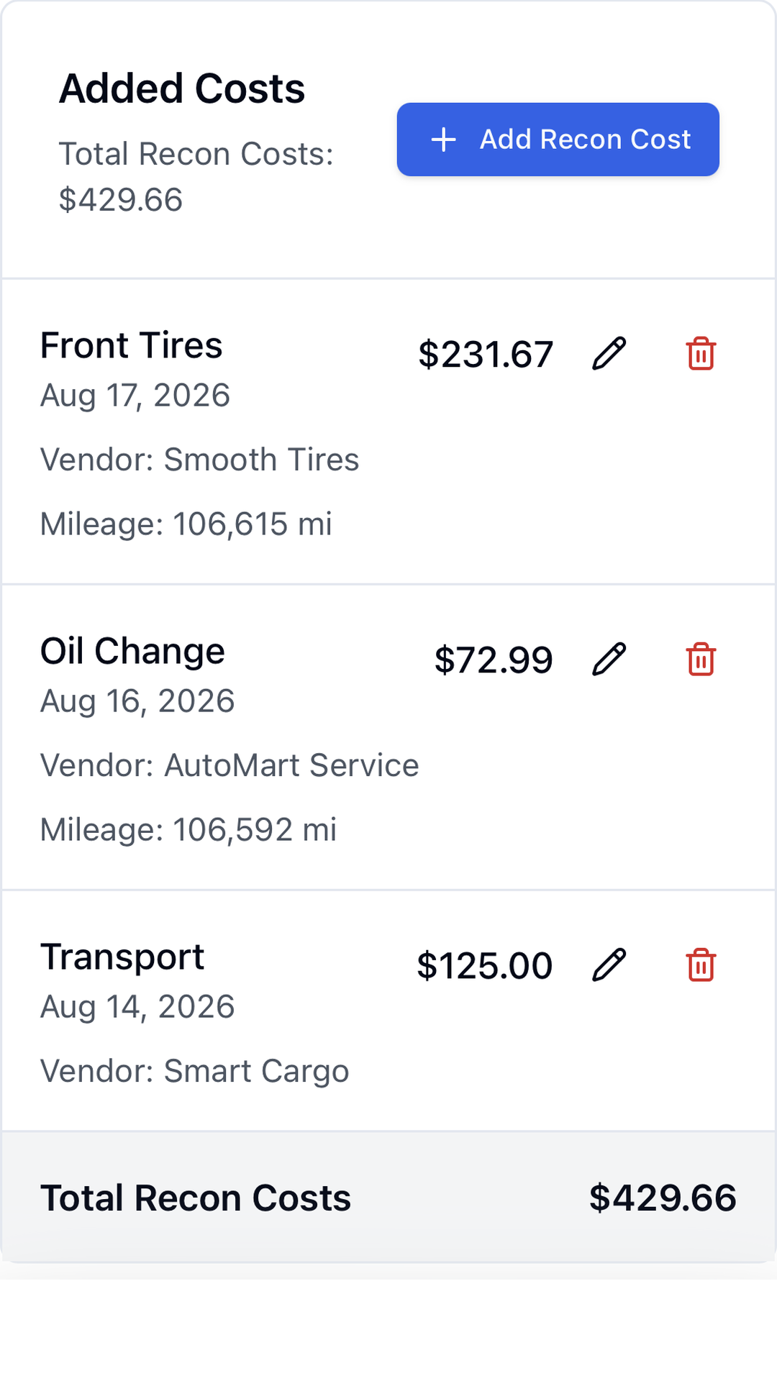The height and width of the screenshot is (1381, 777).
Task: Edit the Front Tires cost entry
Action: [x=609, y=354]
